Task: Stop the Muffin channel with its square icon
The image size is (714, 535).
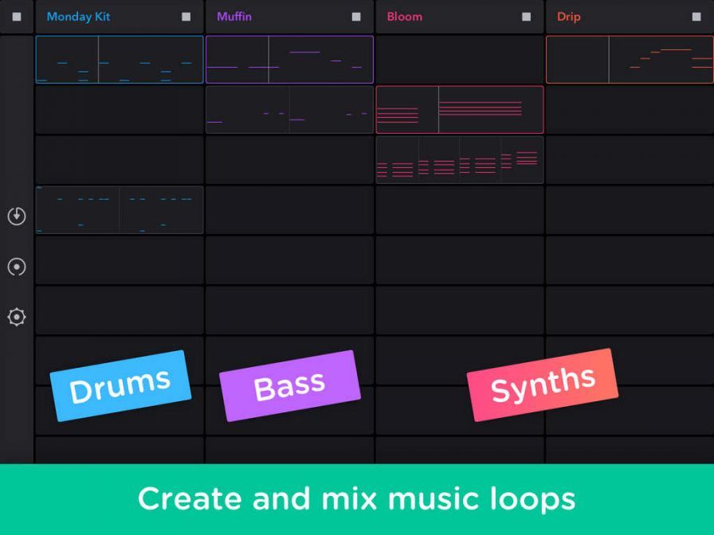Action: (357, 16)
